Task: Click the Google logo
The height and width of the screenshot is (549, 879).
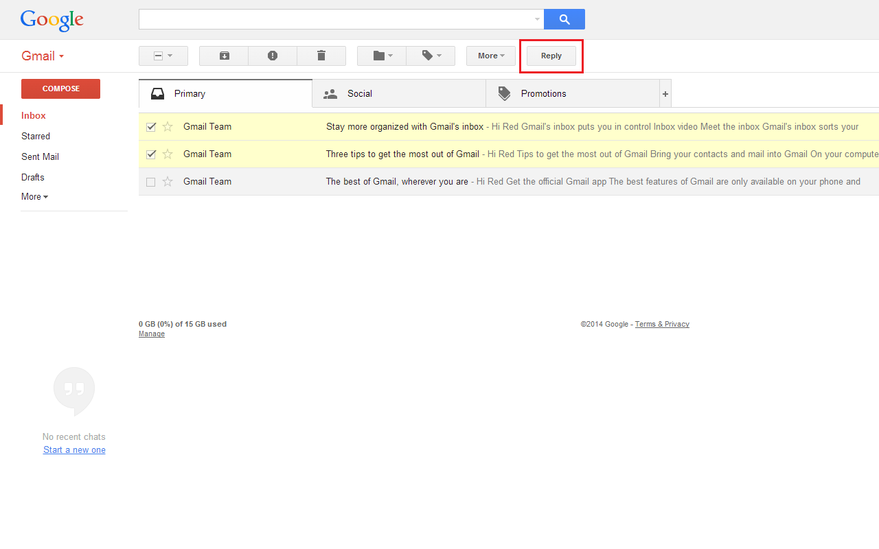Action: pyautogui.click(x=52, y=20)
